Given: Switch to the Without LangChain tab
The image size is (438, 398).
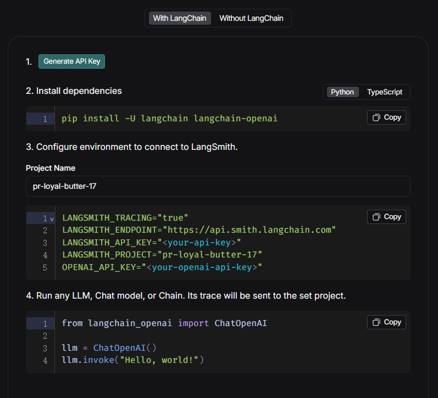Looking at the screenshot, I should coord(251,18).
